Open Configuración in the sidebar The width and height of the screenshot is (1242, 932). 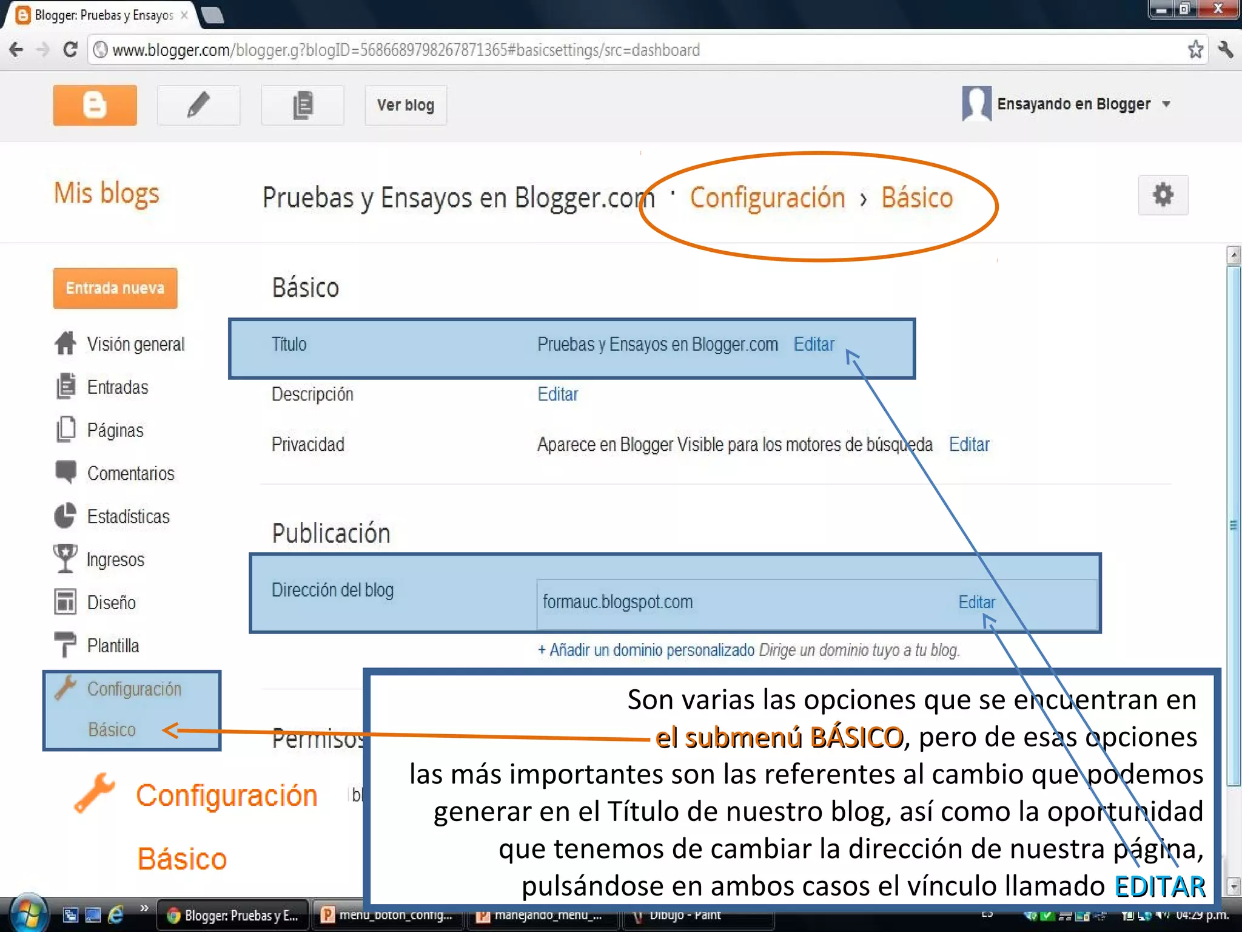click(134, 689)
